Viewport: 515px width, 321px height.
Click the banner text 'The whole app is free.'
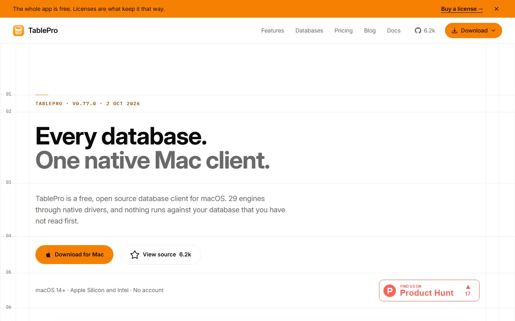pos(42,9)
